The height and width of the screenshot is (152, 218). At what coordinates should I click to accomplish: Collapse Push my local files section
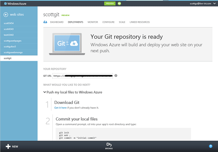tap(45, 92)
